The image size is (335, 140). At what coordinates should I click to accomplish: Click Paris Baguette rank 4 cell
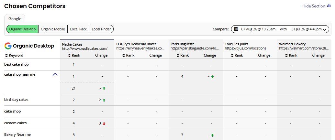[182, 76]
